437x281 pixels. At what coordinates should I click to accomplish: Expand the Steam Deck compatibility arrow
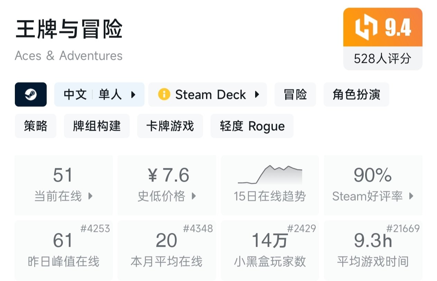click(257, 94)
